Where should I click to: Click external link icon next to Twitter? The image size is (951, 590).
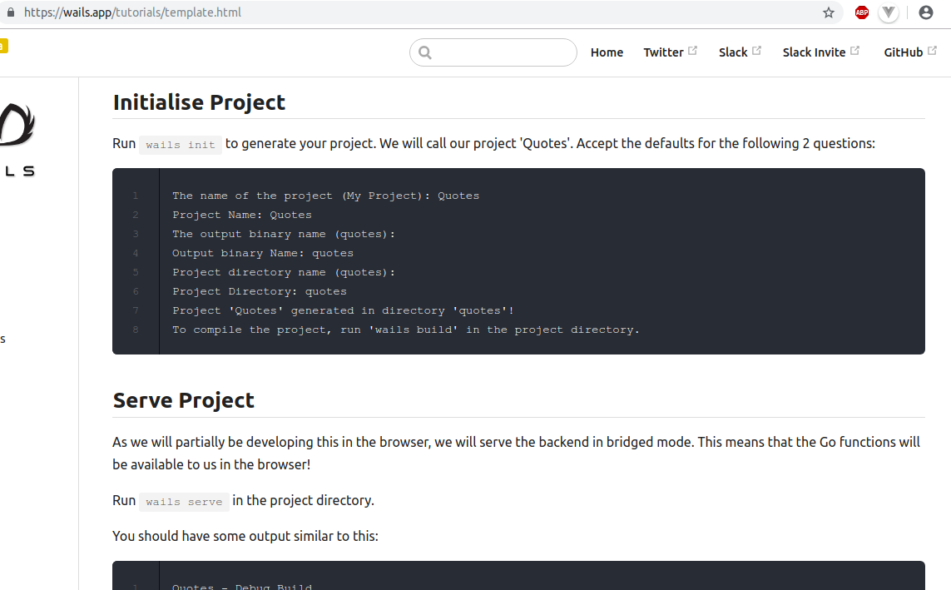pyautogui.click(x=692, y=51)
